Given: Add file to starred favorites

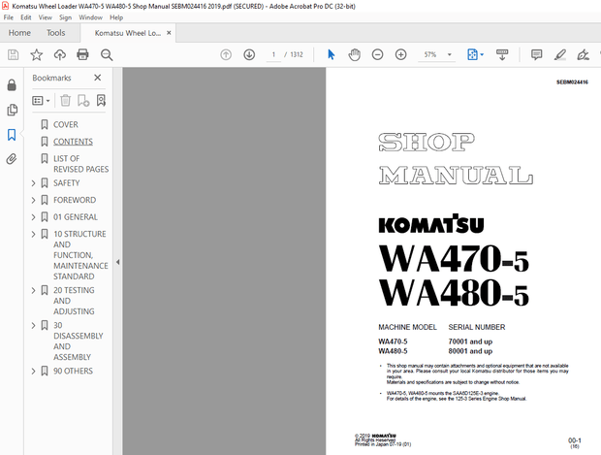Looking at the screenshot, I should (x=37, y=55).
